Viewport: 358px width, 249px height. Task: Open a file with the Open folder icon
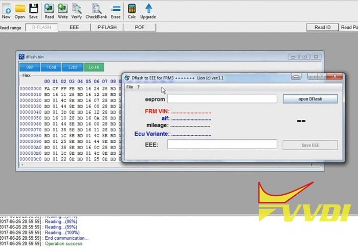[19, 11]
